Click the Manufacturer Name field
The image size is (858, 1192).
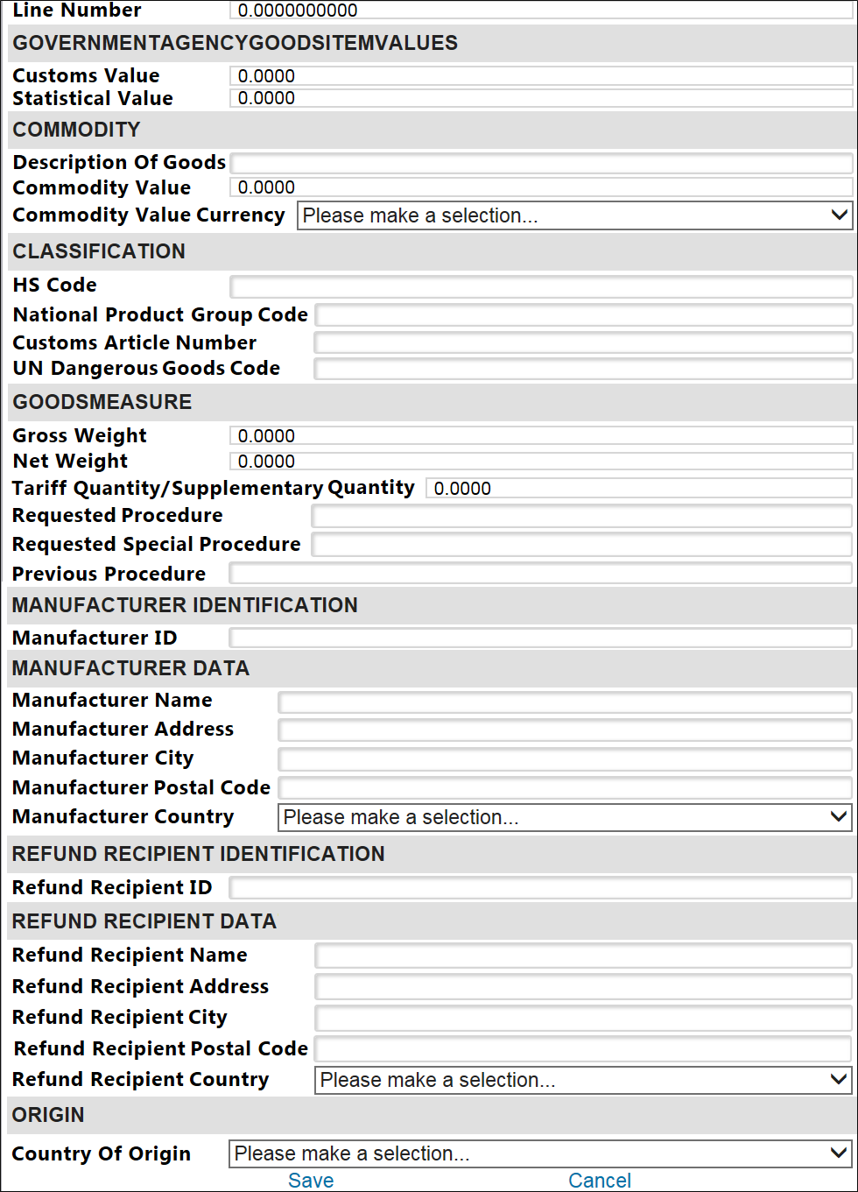coord(565,702)
